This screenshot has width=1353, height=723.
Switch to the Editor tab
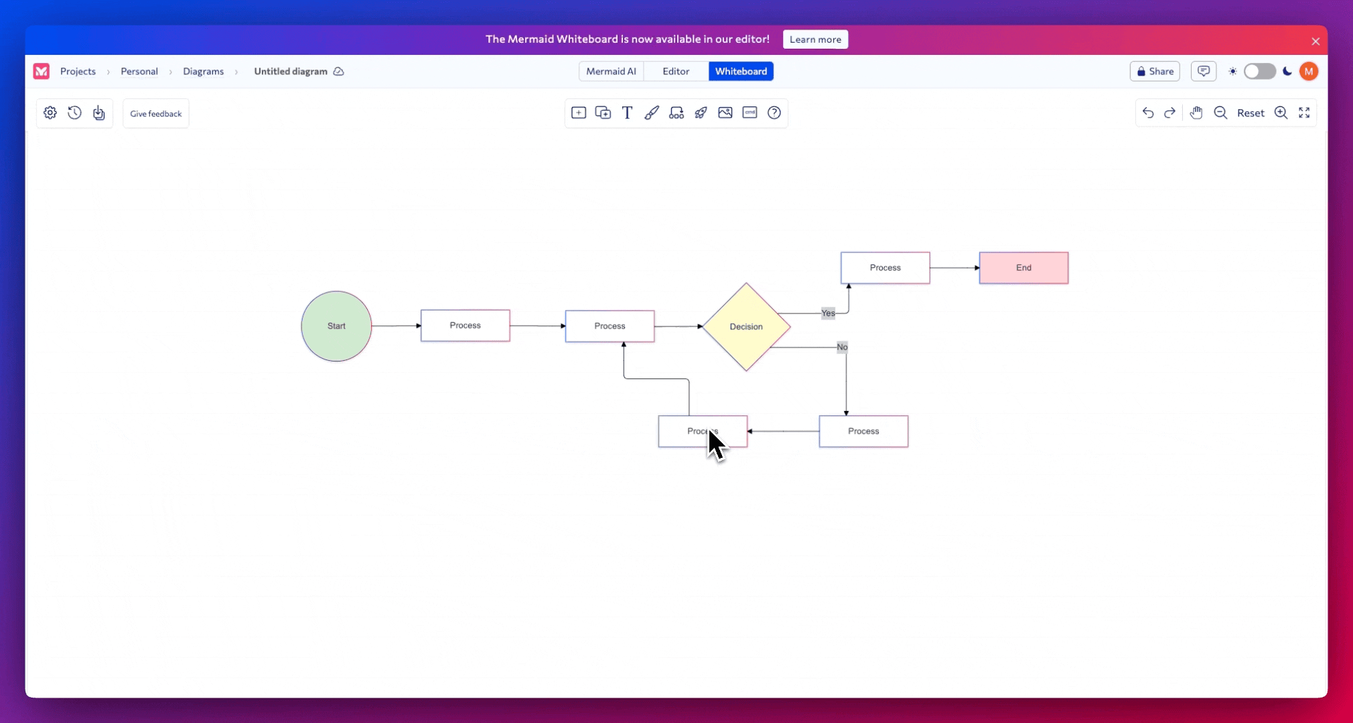pyautogui.click(x=676, y=71)
